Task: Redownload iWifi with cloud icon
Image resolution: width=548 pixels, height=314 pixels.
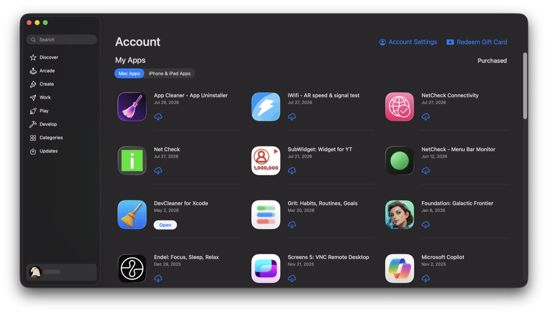Action: click(x=292, y=117)
